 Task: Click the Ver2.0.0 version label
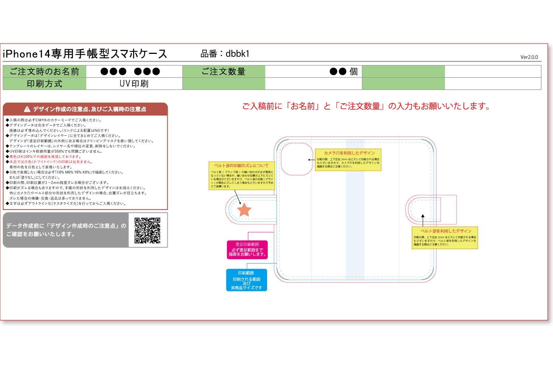(x=529, y=57)
